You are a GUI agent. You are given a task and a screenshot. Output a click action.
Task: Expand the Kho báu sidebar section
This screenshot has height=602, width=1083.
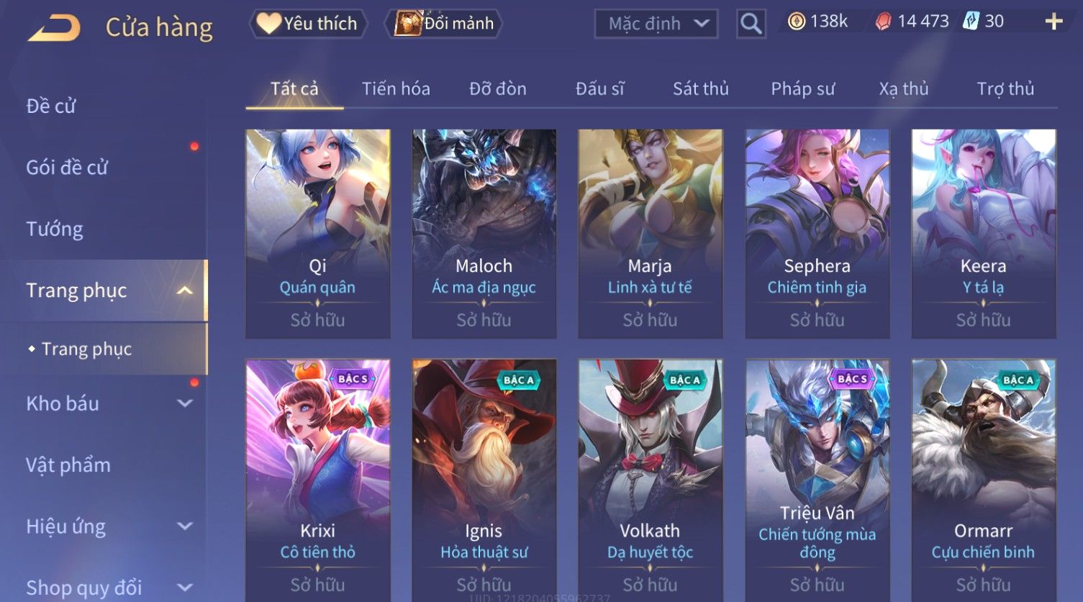185,403
